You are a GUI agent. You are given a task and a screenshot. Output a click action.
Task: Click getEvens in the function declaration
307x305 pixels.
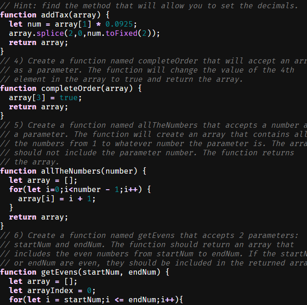pos(60,272)
